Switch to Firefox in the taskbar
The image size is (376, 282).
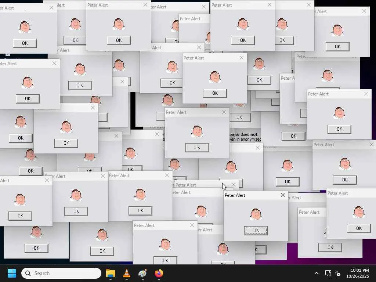[x=159, y=273]
